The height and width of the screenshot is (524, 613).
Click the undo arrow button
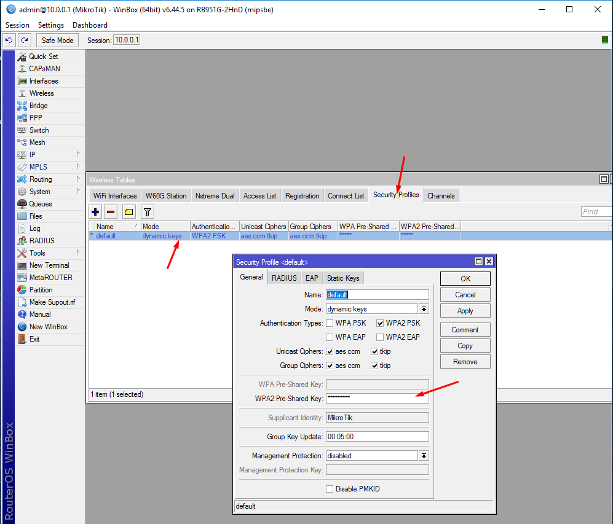tap(9, 40)
